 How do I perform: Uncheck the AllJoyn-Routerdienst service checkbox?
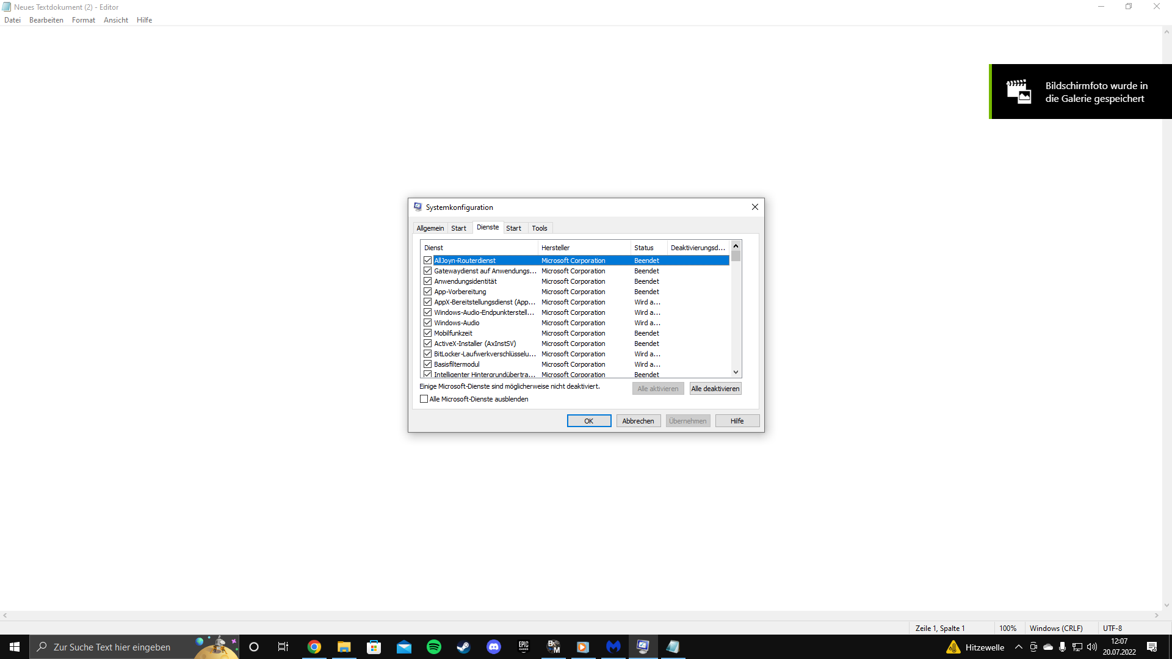click(428, 261)
